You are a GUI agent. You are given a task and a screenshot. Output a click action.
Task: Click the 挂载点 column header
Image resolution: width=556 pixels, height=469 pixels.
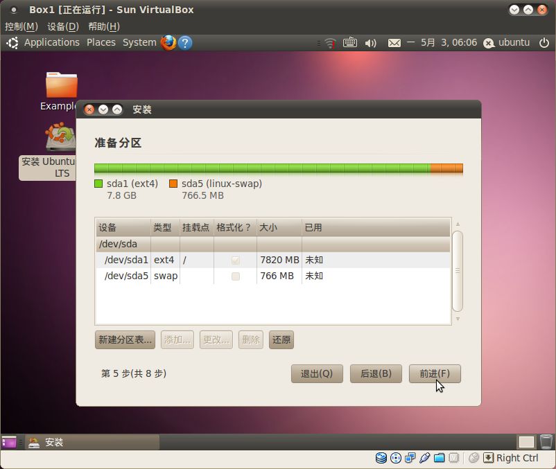coord(197,227)
